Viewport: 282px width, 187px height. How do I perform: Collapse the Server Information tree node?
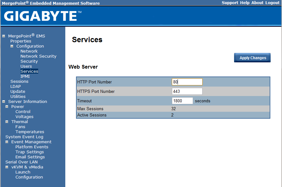pyautogui.click(x=4, y=102)
